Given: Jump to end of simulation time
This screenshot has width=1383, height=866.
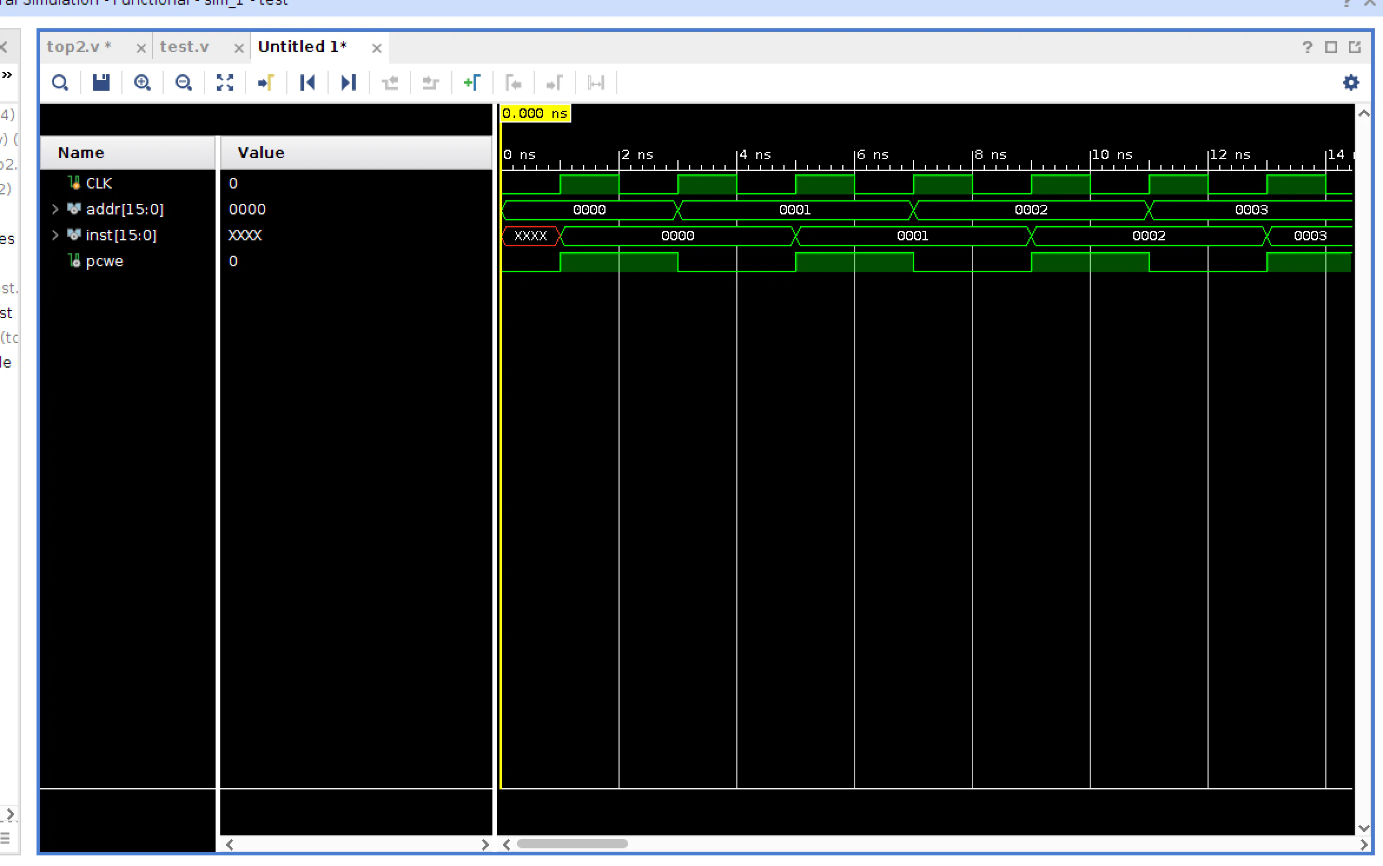Looking at the screenshot, I should coord(349,82).
